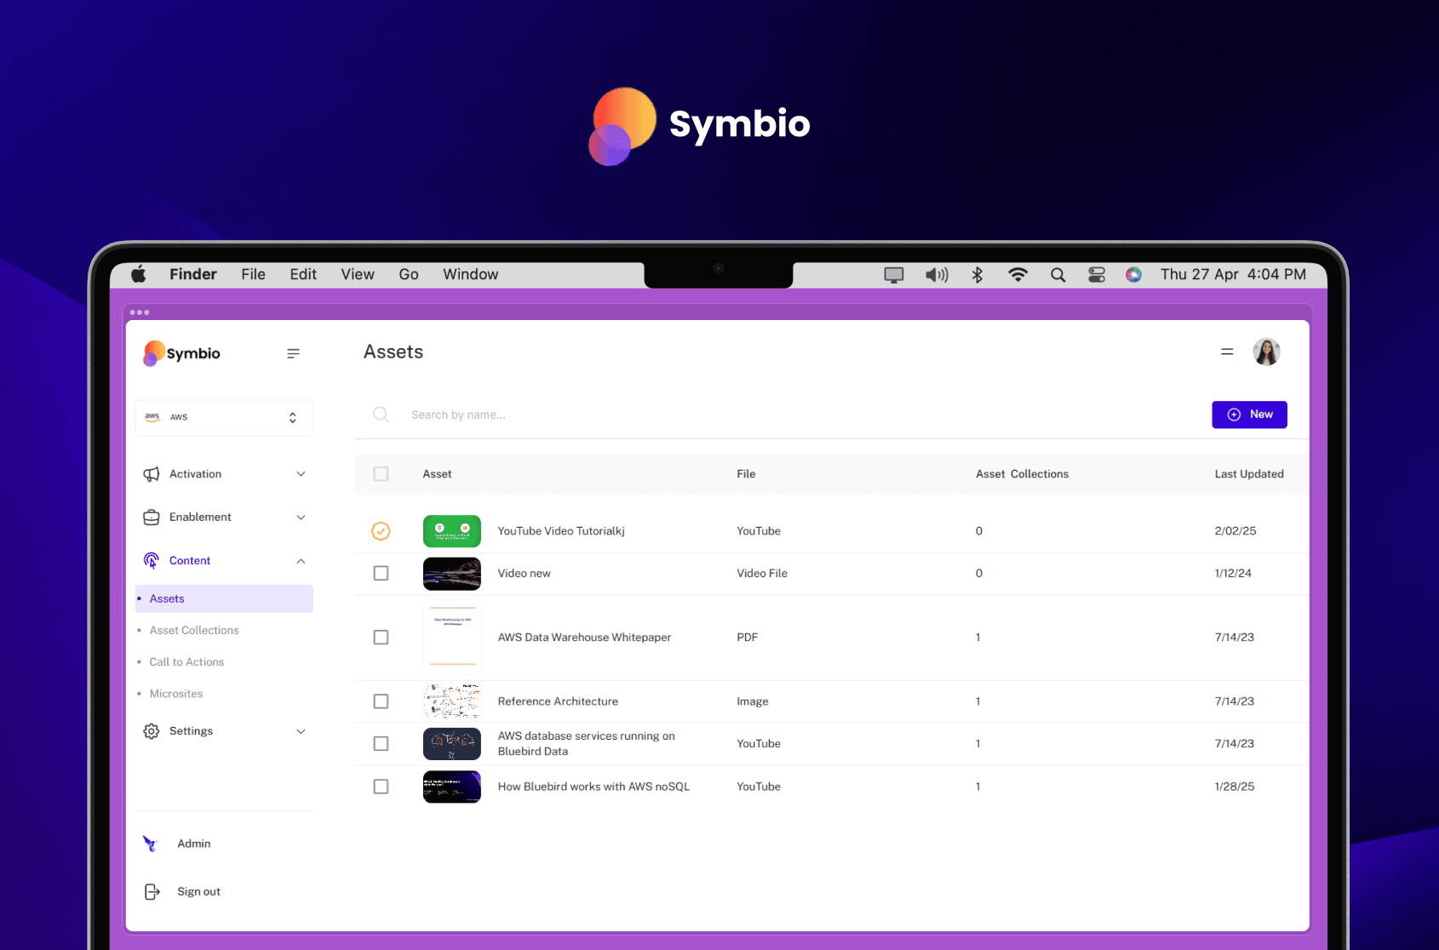Open the Admin link

click(x=194, y=844)
